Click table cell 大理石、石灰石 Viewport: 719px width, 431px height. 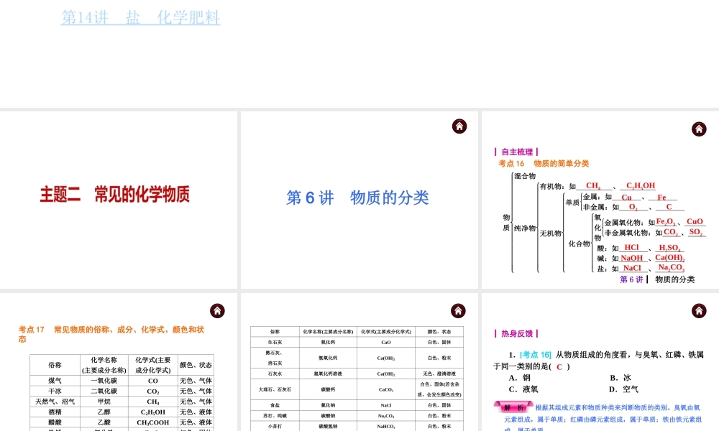point(275,389)
